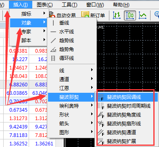
Task: Select 斐波纳契扩展 expansion tool
Action: pos(127,141)
